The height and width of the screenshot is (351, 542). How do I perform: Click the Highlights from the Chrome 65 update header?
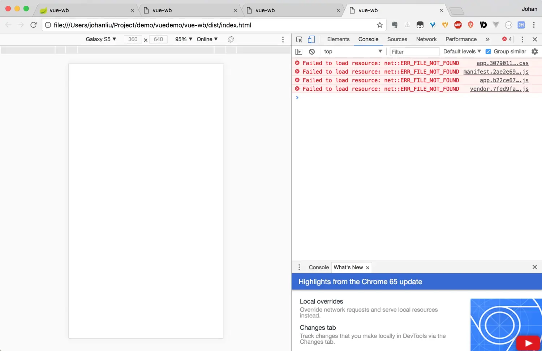coord(360,282)
